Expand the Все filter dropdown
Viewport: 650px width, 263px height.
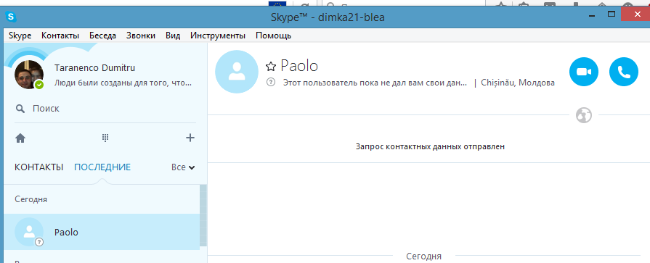(x=183, y=167)
